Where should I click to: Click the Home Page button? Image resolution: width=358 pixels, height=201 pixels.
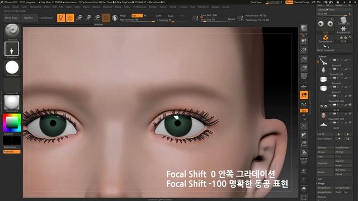(x=11, y=18)
